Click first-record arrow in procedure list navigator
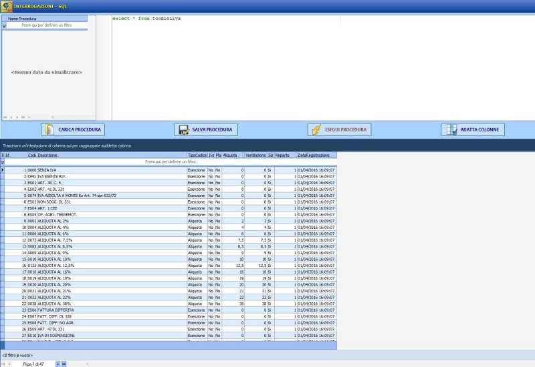 (x=5, y=117)
